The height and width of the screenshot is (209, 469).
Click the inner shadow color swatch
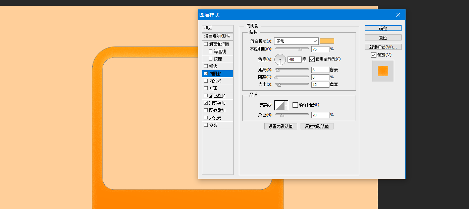click(x=327, y=41)
